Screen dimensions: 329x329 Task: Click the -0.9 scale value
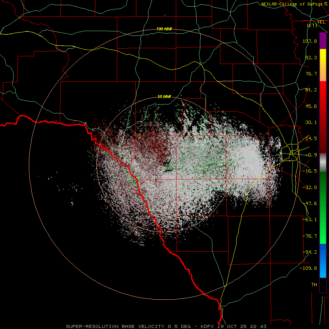[311, 155]
